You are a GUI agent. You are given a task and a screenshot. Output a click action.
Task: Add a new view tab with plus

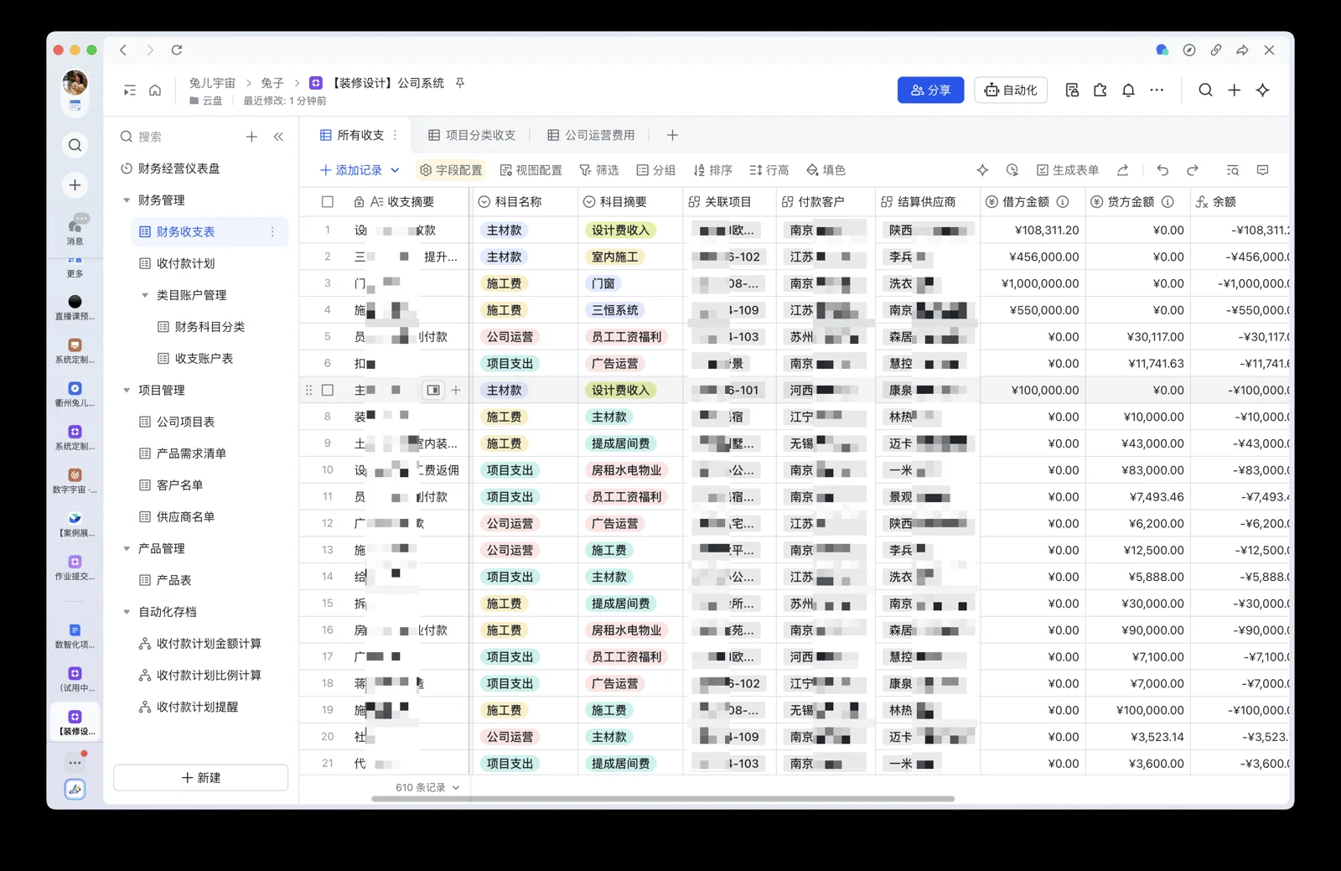coord(672,135)
